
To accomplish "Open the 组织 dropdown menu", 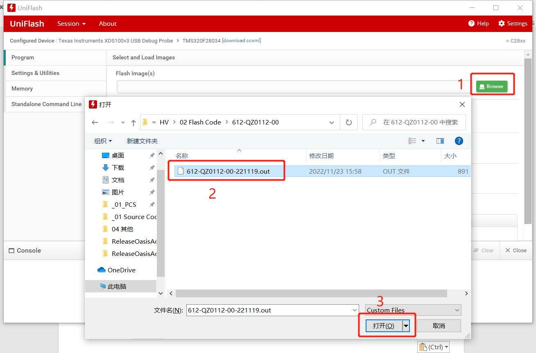I will click(x=103, y=141).
